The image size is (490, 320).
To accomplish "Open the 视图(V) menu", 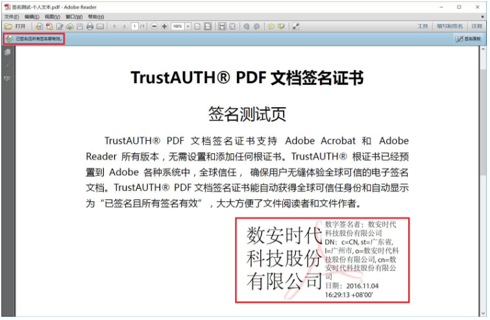I will click(52, 17).
